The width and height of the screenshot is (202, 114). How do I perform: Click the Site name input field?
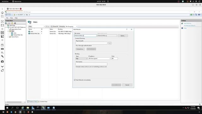[85, 35]
